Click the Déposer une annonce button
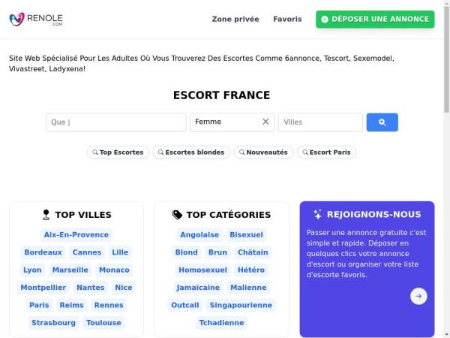The image size is (450, 338). (375, 20)
